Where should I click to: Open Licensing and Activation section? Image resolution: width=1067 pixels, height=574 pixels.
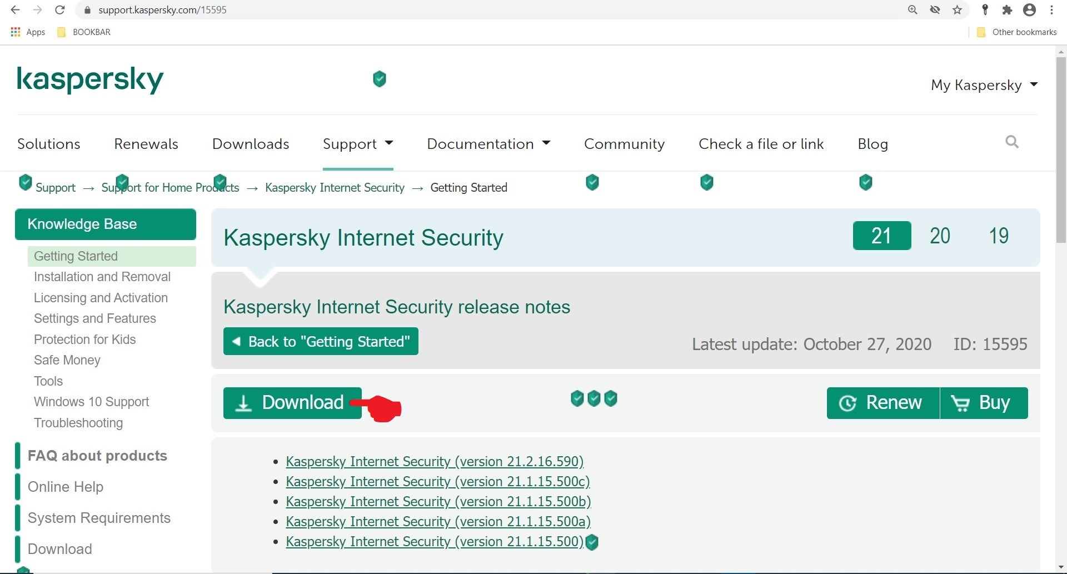(101, 298)
